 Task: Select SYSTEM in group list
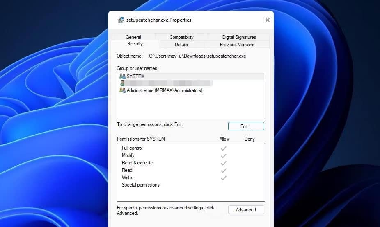(x=191, y=76)
